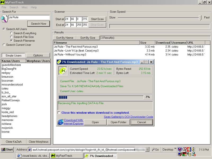Open the visual basic taskbar window
This screenshot has height=159, width=212.
coord(33,156)
